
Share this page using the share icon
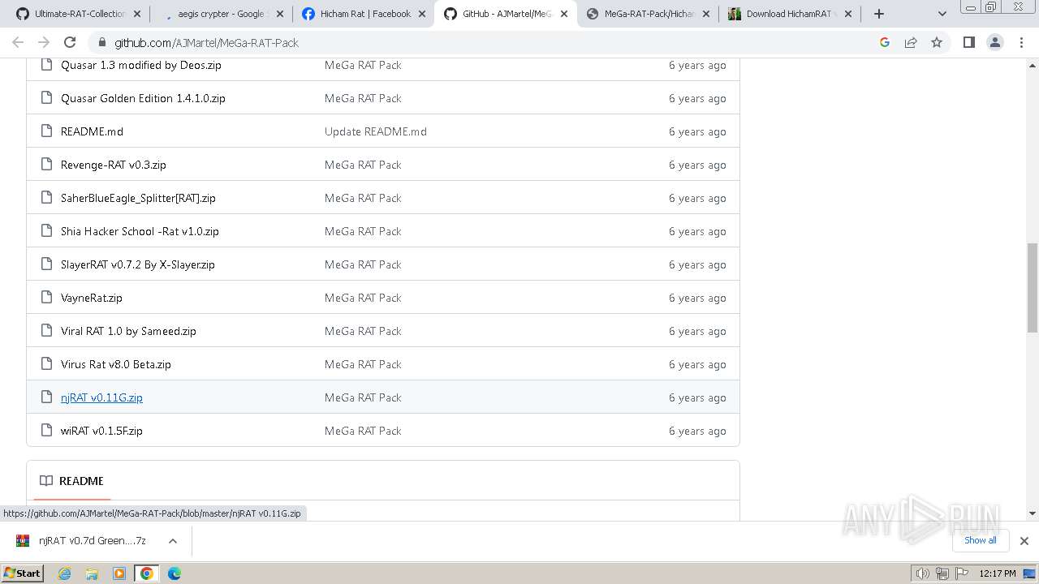pos(911,42)
